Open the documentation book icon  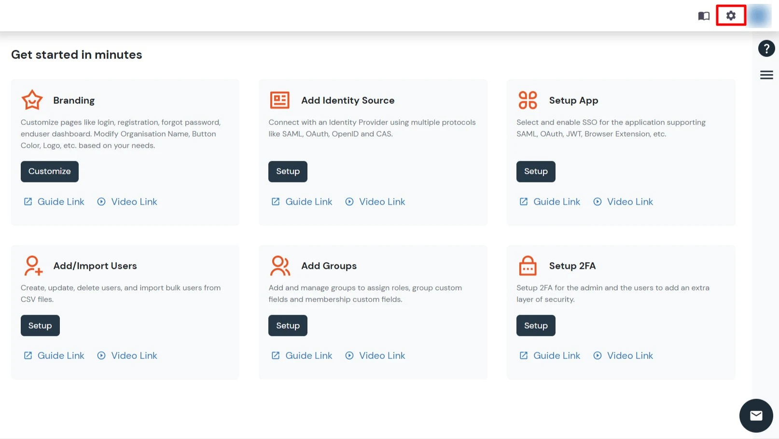[x=703, y=15]
